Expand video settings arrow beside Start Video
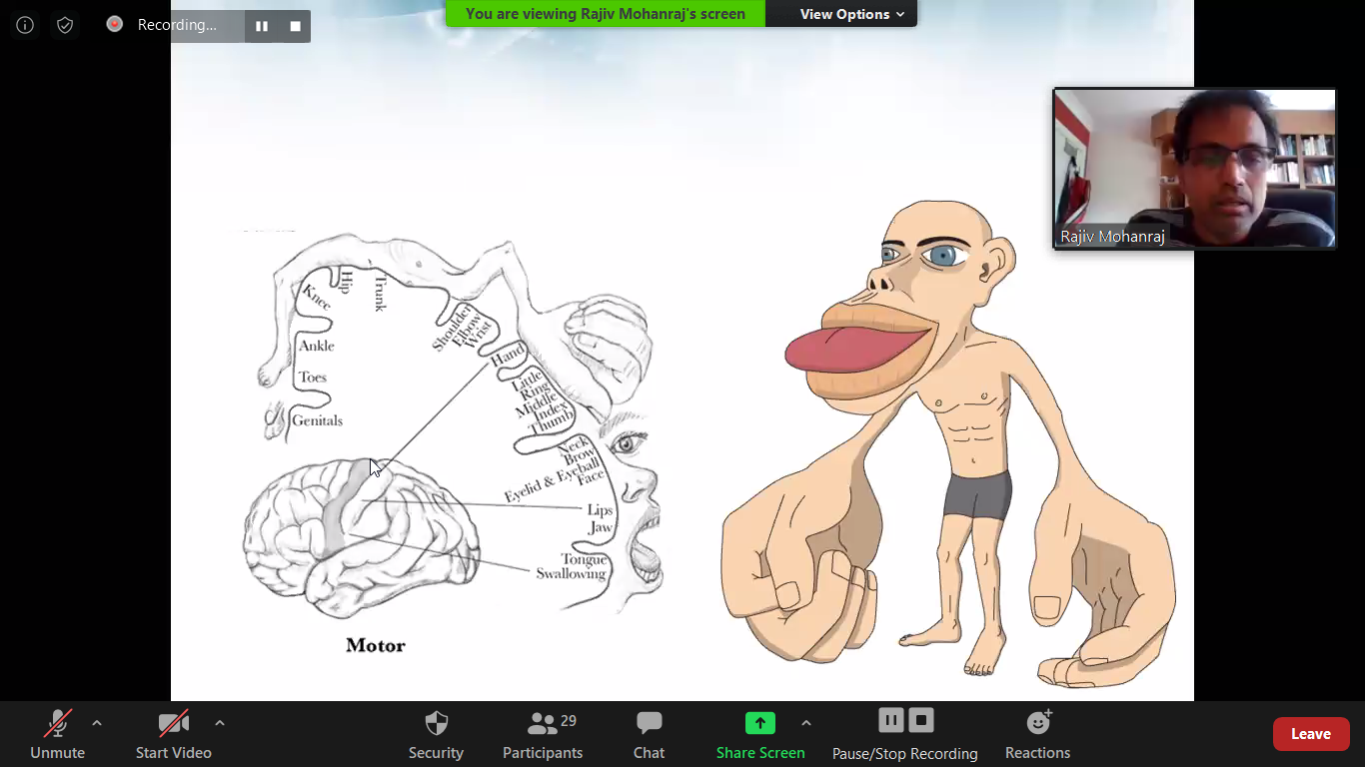 (220, 723)
